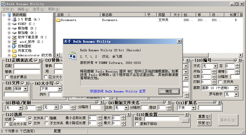The width and height of the screenshot is (246, 135).
Task: Open the 帮助(H) menu
Action: click(x=54, y=9)
